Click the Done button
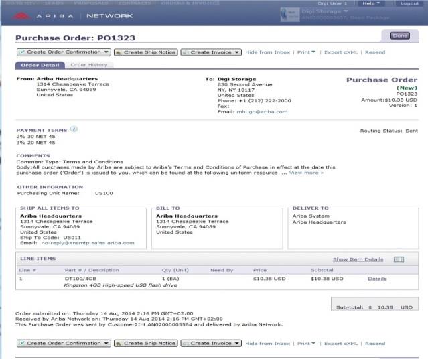 click(400, 35)
